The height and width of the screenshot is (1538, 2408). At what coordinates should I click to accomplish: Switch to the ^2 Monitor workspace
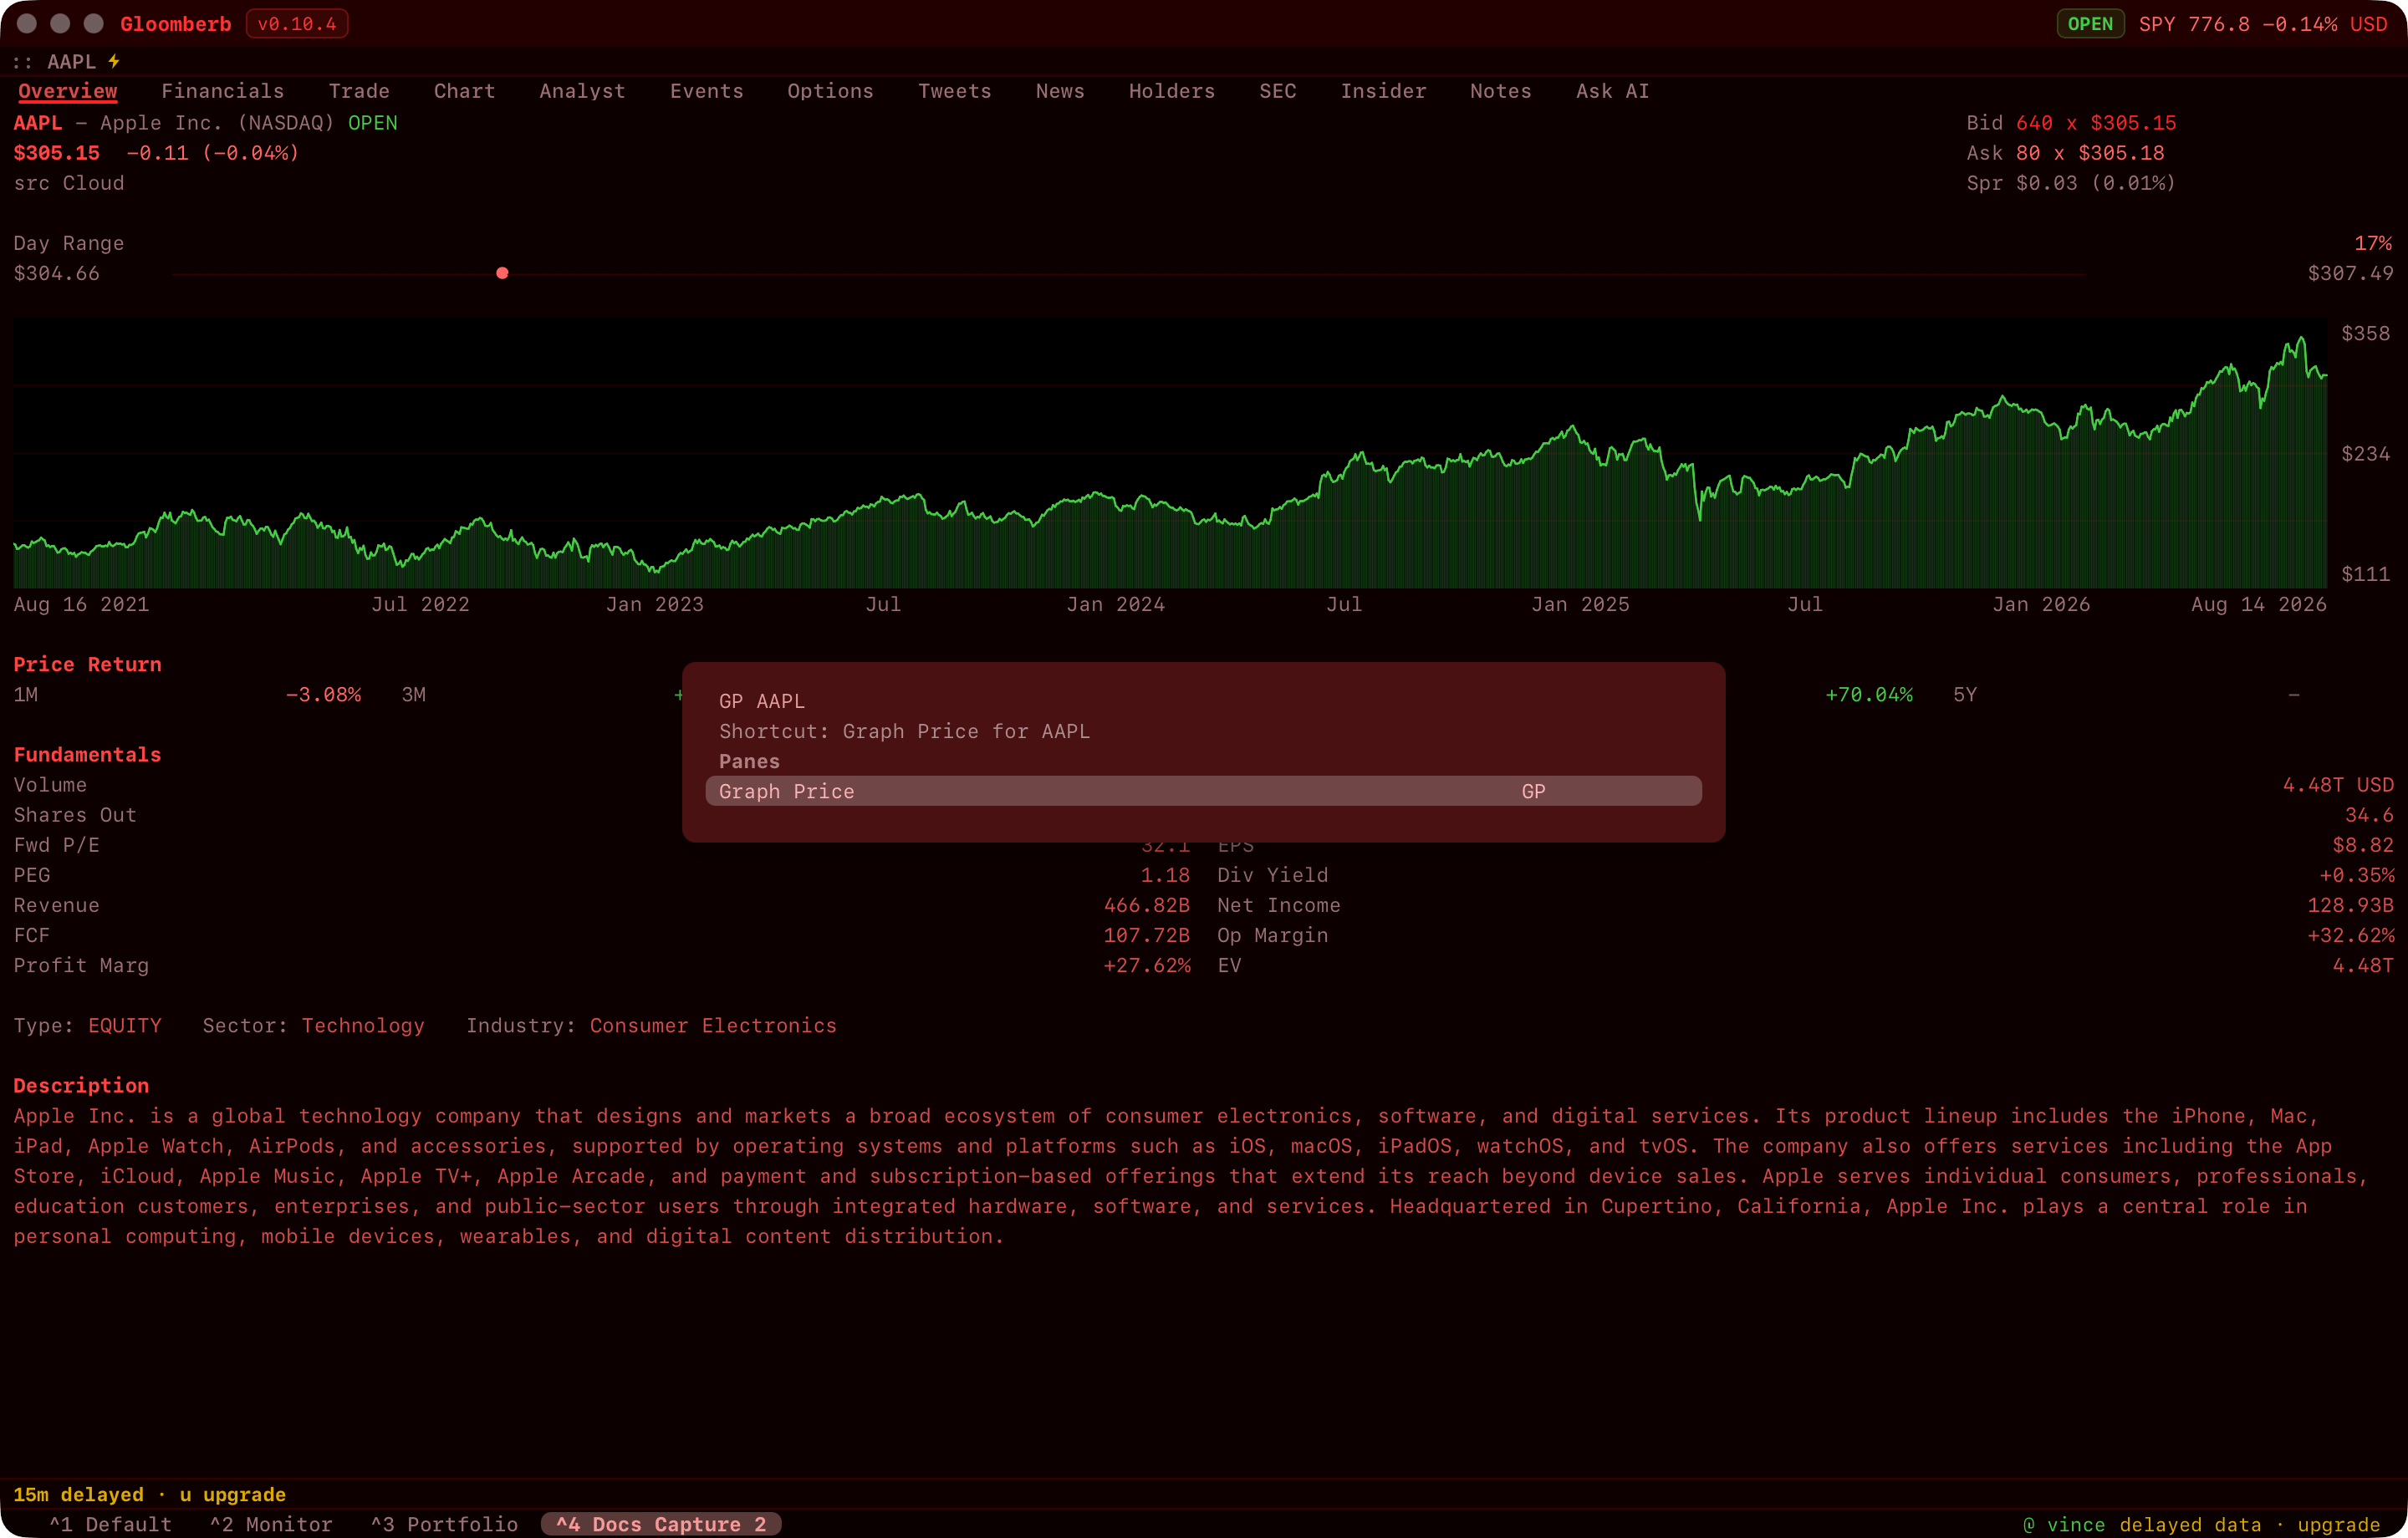[271, 1524]
